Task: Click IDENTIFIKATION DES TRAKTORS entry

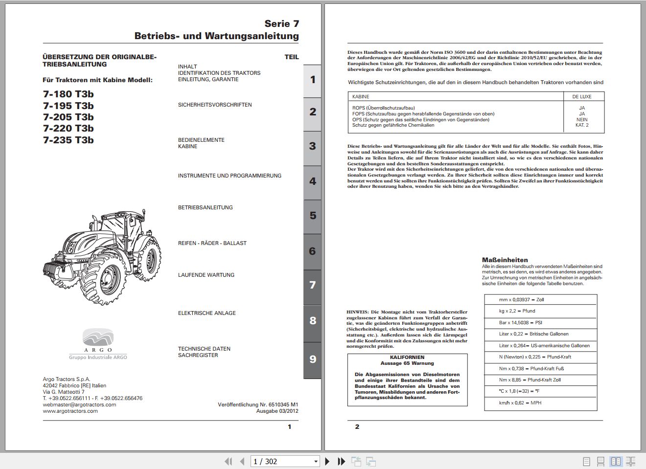Action: click(219, 73)
